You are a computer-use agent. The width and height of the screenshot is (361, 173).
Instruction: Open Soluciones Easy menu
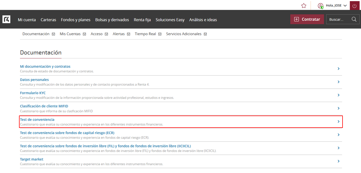[170, 20]
